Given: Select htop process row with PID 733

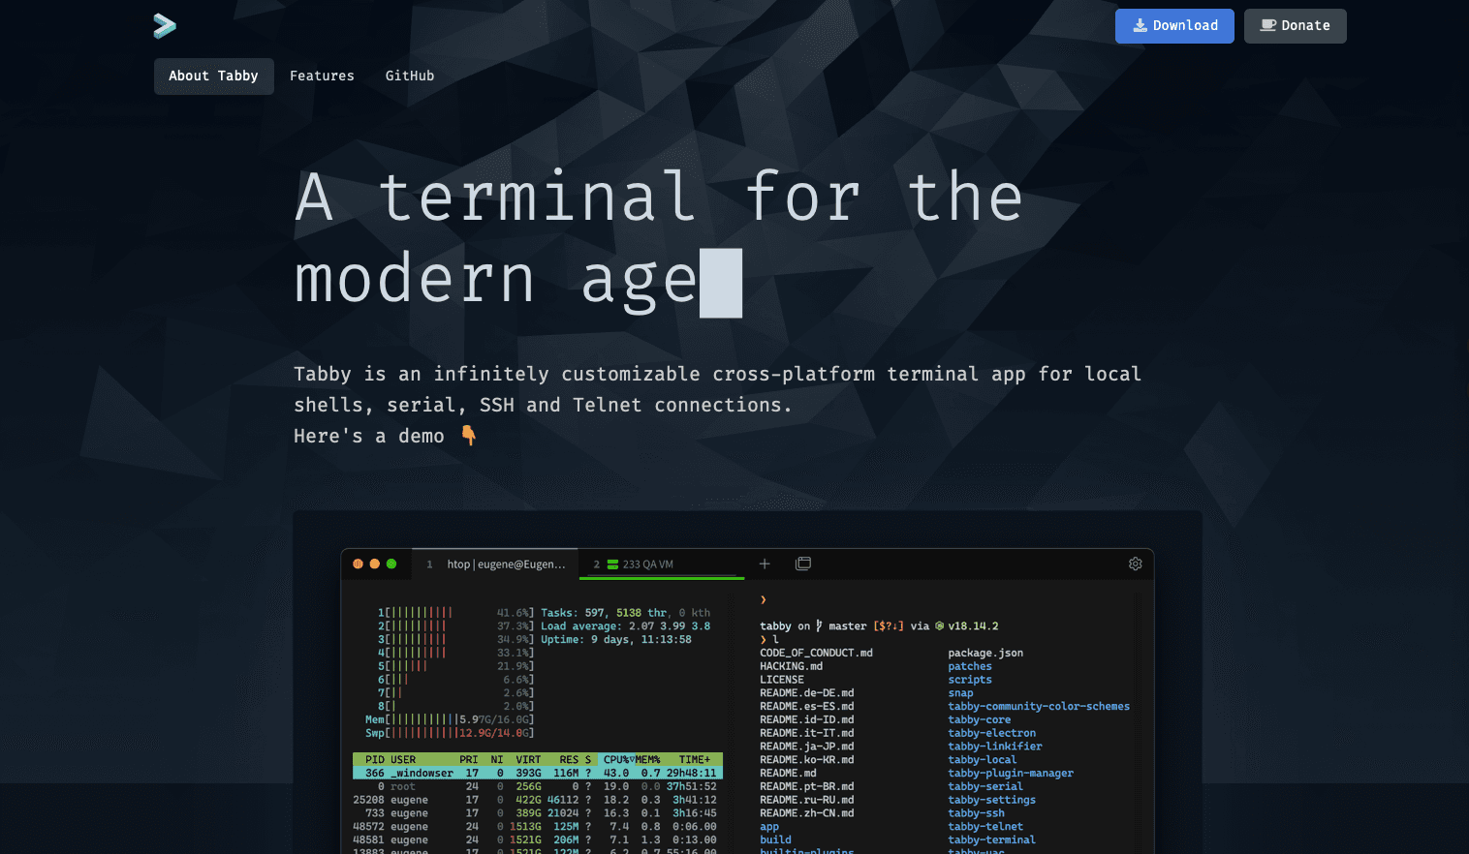Looking at the screenshot, I should pos(538,814).
